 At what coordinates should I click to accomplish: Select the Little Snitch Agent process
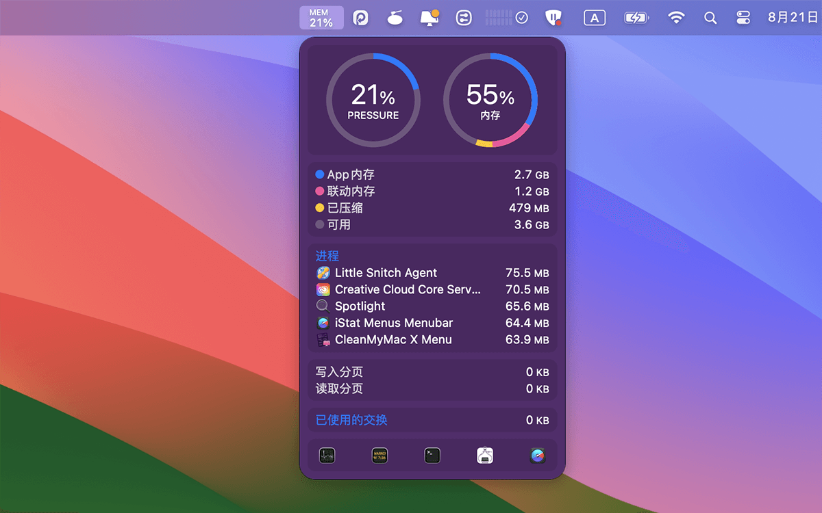pyautogui.click(x=386, y=273)
